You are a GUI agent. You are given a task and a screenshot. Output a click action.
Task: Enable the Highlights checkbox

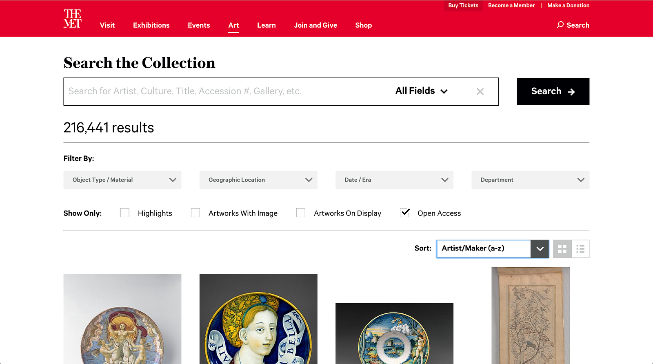pyautogui.click(x=125, y=213)
